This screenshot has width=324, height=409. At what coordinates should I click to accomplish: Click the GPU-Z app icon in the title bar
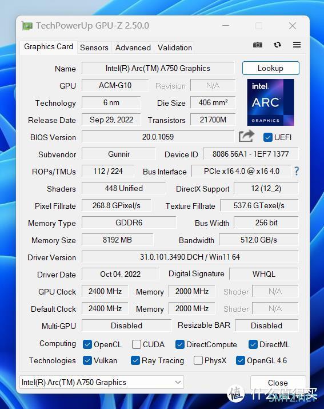point(27,26)
